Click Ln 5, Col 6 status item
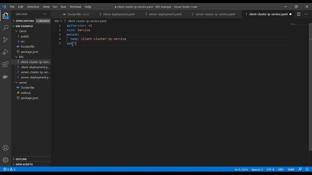 [x=241, y=169]
